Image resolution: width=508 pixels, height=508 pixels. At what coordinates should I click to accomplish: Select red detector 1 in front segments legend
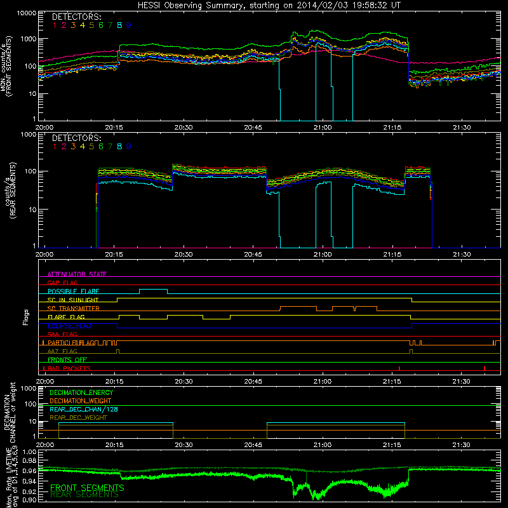tap(55, 25)
